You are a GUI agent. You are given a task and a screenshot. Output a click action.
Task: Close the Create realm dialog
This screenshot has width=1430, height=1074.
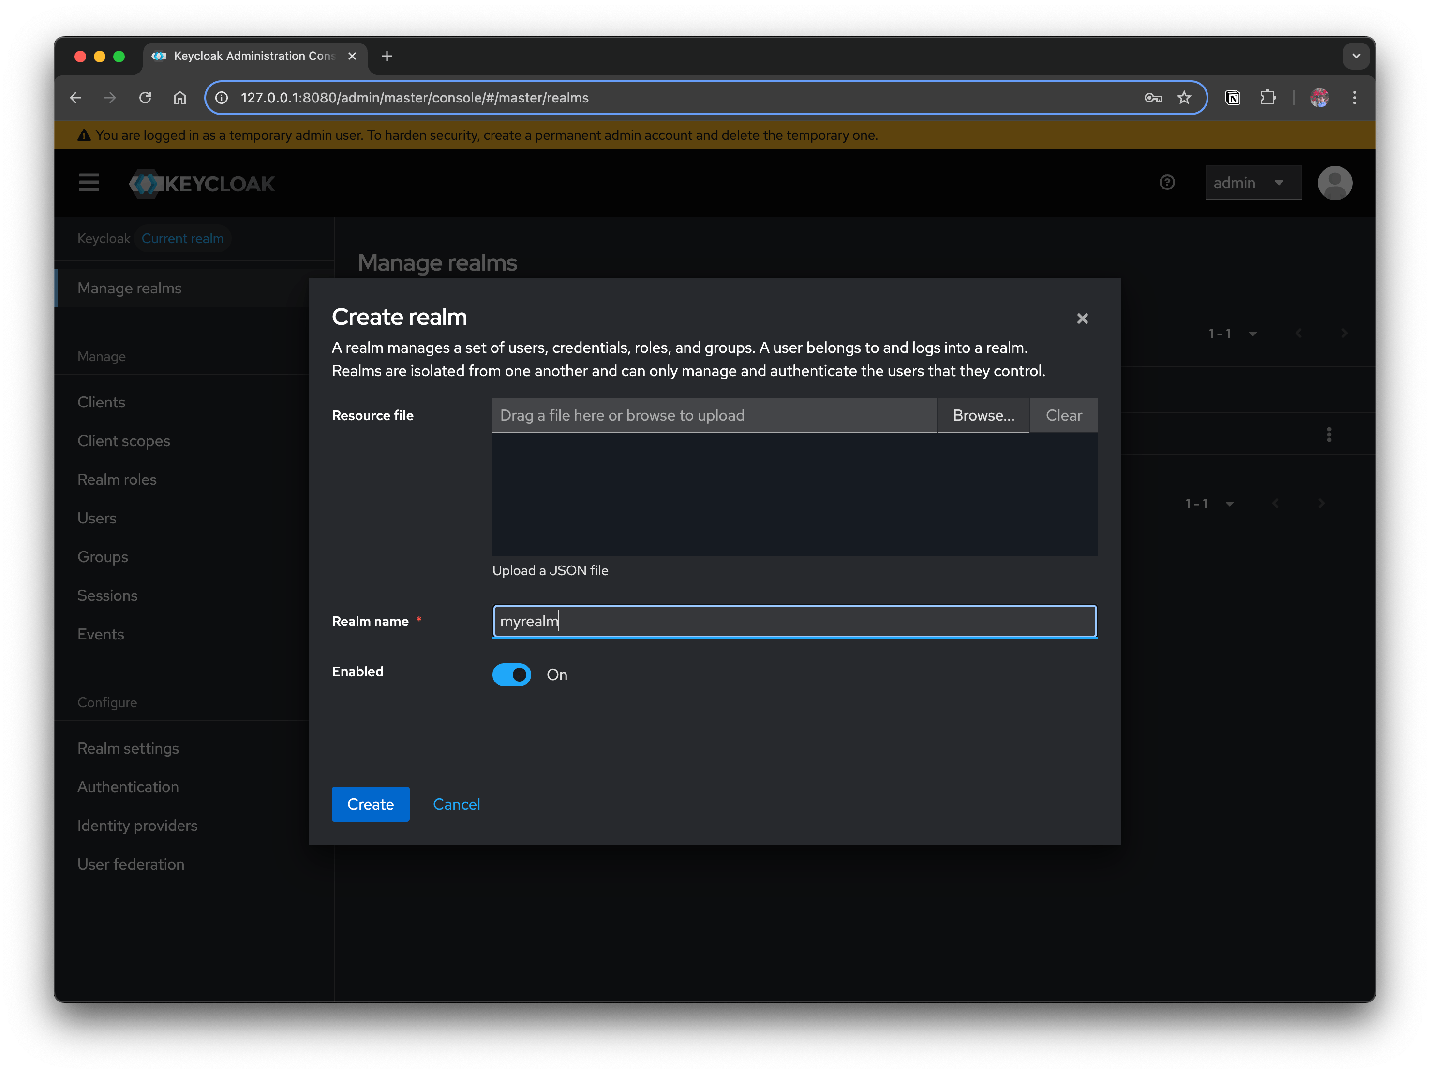tap(1082, 319)
